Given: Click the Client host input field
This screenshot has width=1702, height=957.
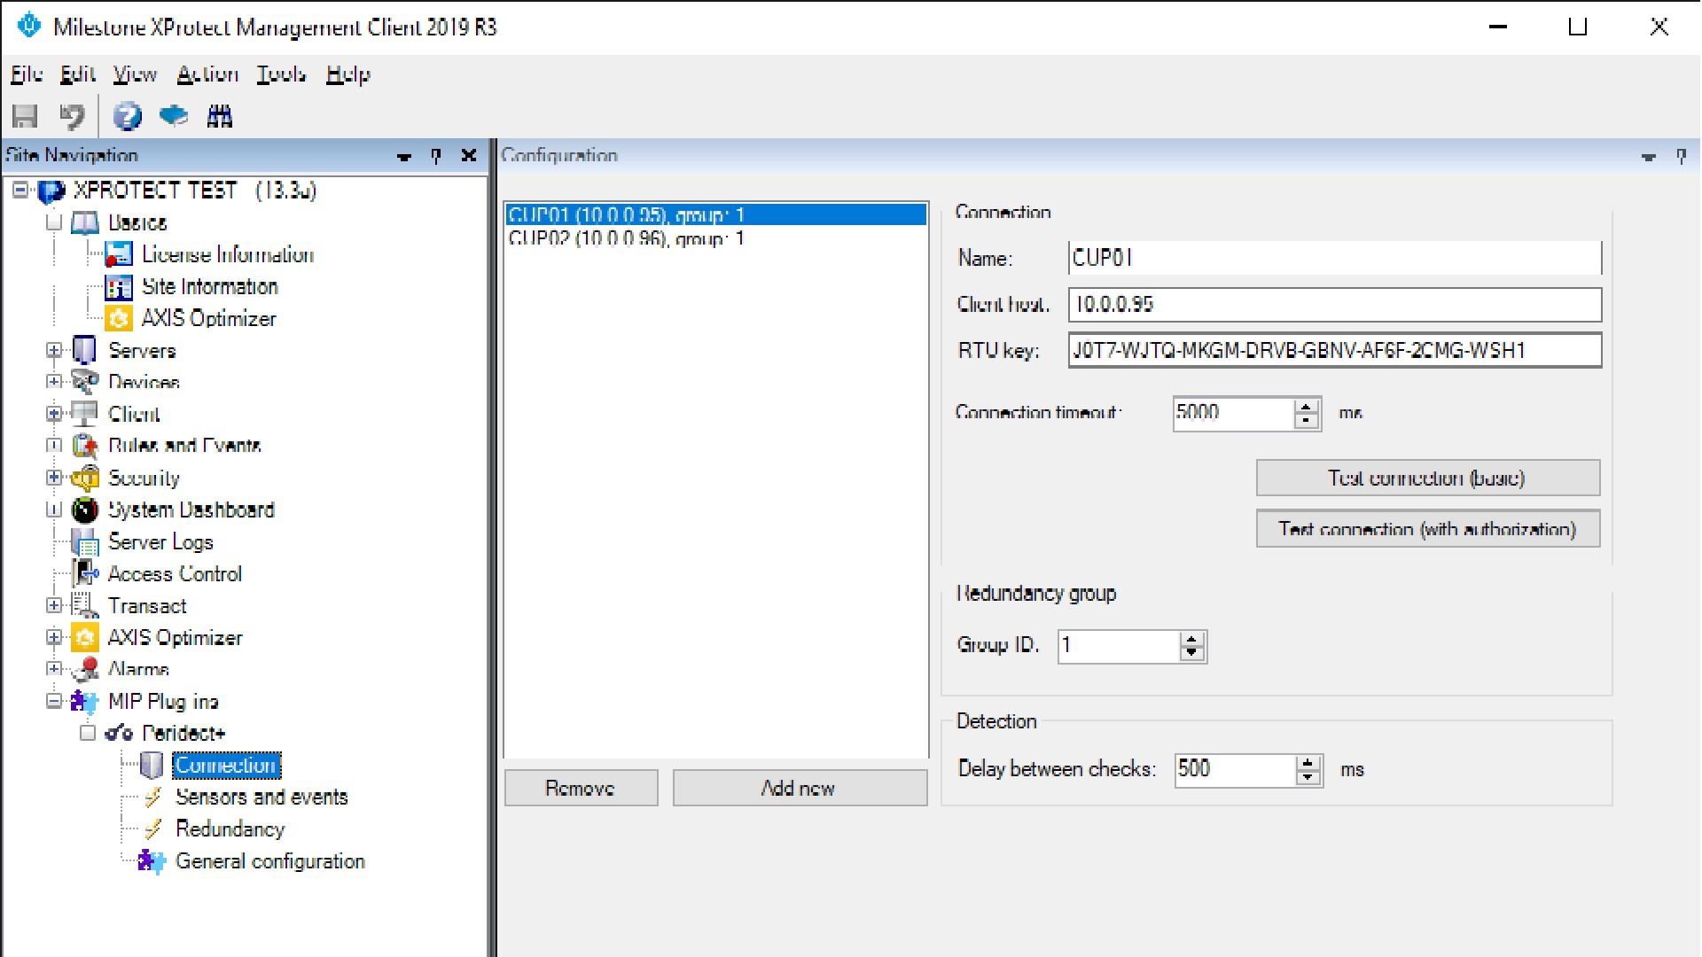Looking at the screenshot, I should pyautogui.click(x=1335, y=304).
